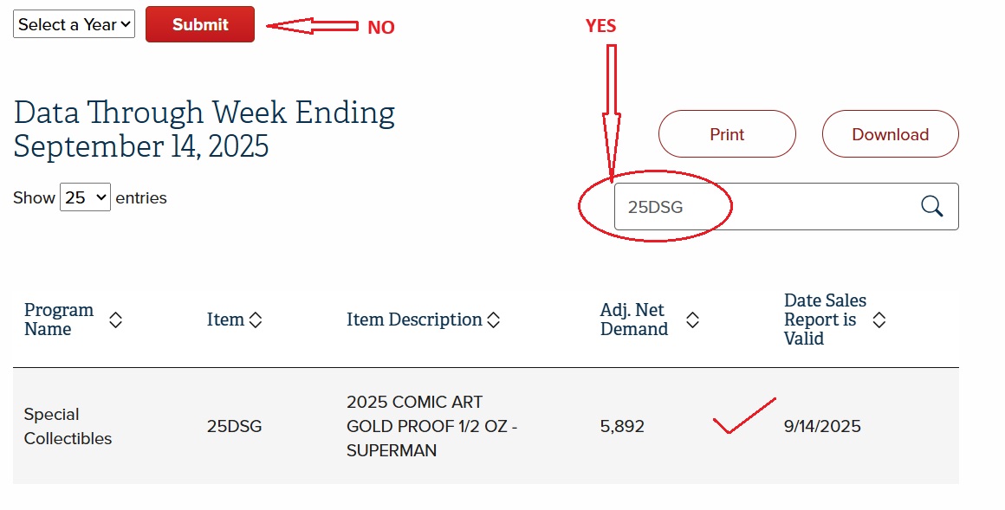Sort by Date Sales Report is Valid arrows
The width and height of the screenshot is (1005, 510).
tap(879, 320)
